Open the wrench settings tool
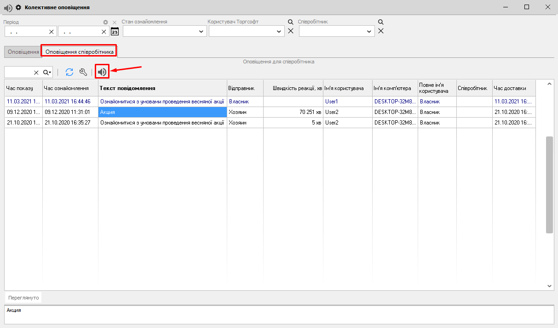Screen dimensions: 558x328 coord(83,72)
